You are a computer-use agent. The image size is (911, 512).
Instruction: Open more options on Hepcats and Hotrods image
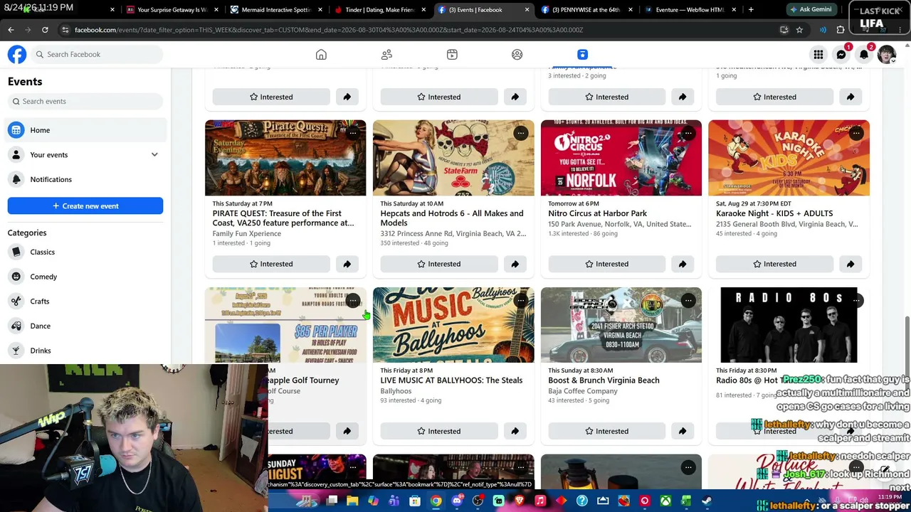click(x=521, y=133)
